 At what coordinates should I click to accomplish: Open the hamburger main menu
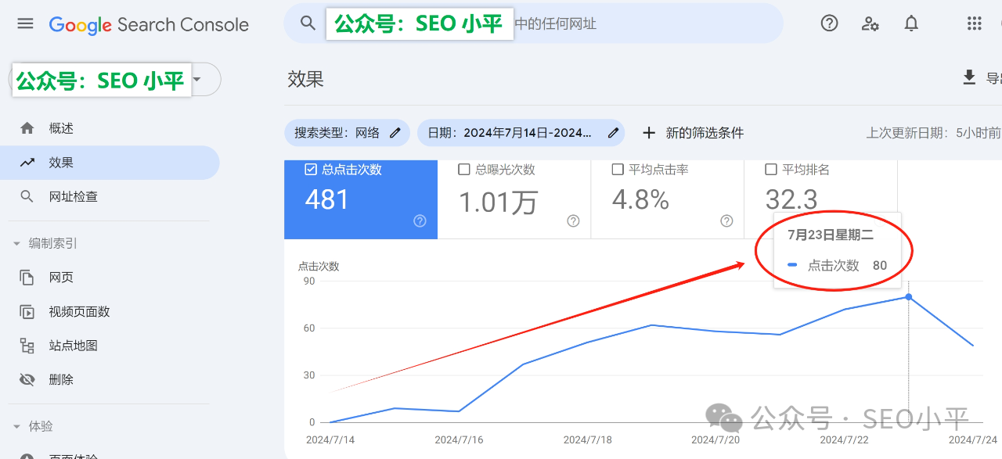pyautogui.click(x=25, y=23)
